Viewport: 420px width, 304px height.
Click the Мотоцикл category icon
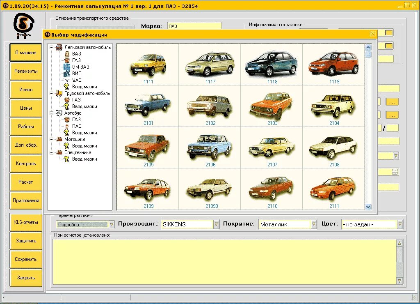pyautogui.click(x=59, y=139)
